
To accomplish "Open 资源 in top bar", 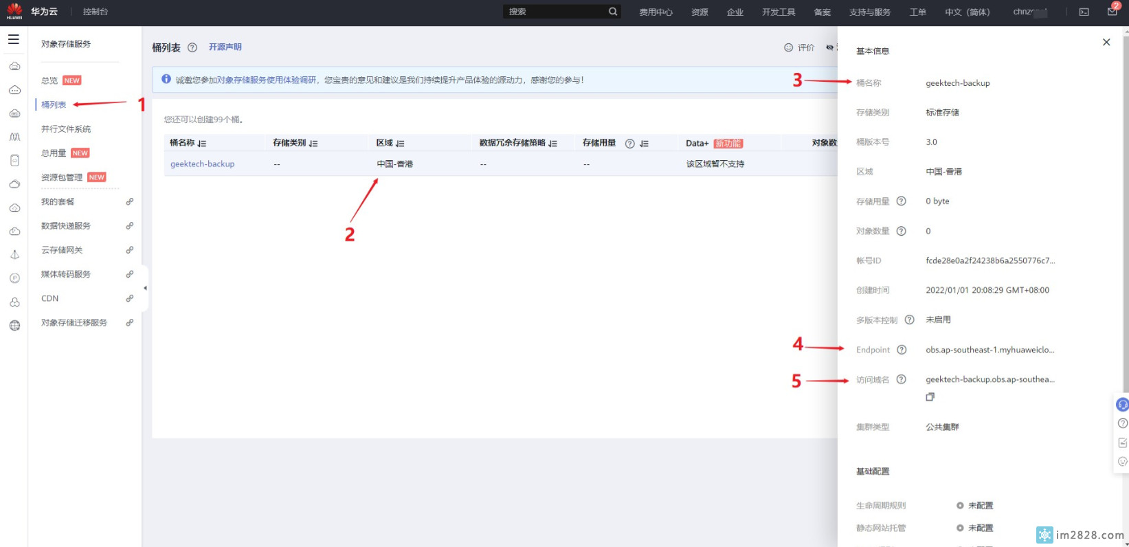I will [700, 12].
